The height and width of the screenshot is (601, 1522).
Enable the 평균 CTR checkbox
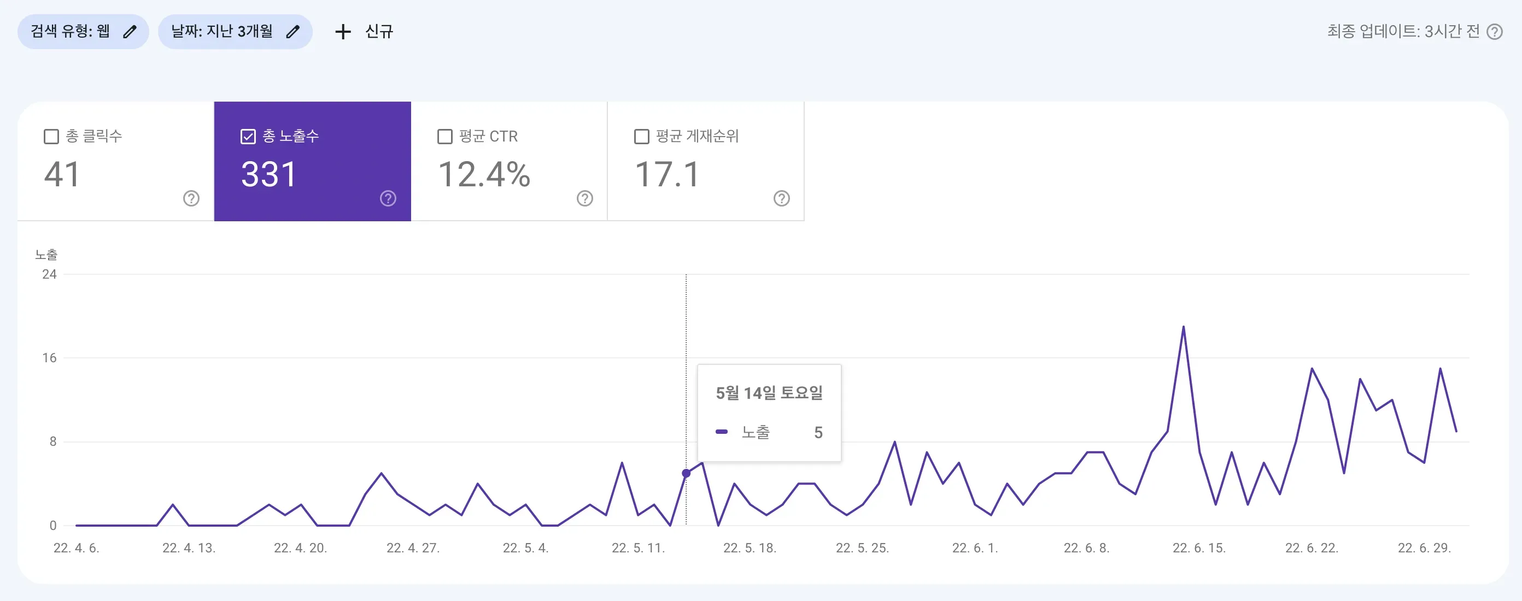pyautogui.click(x=444, y=137)
